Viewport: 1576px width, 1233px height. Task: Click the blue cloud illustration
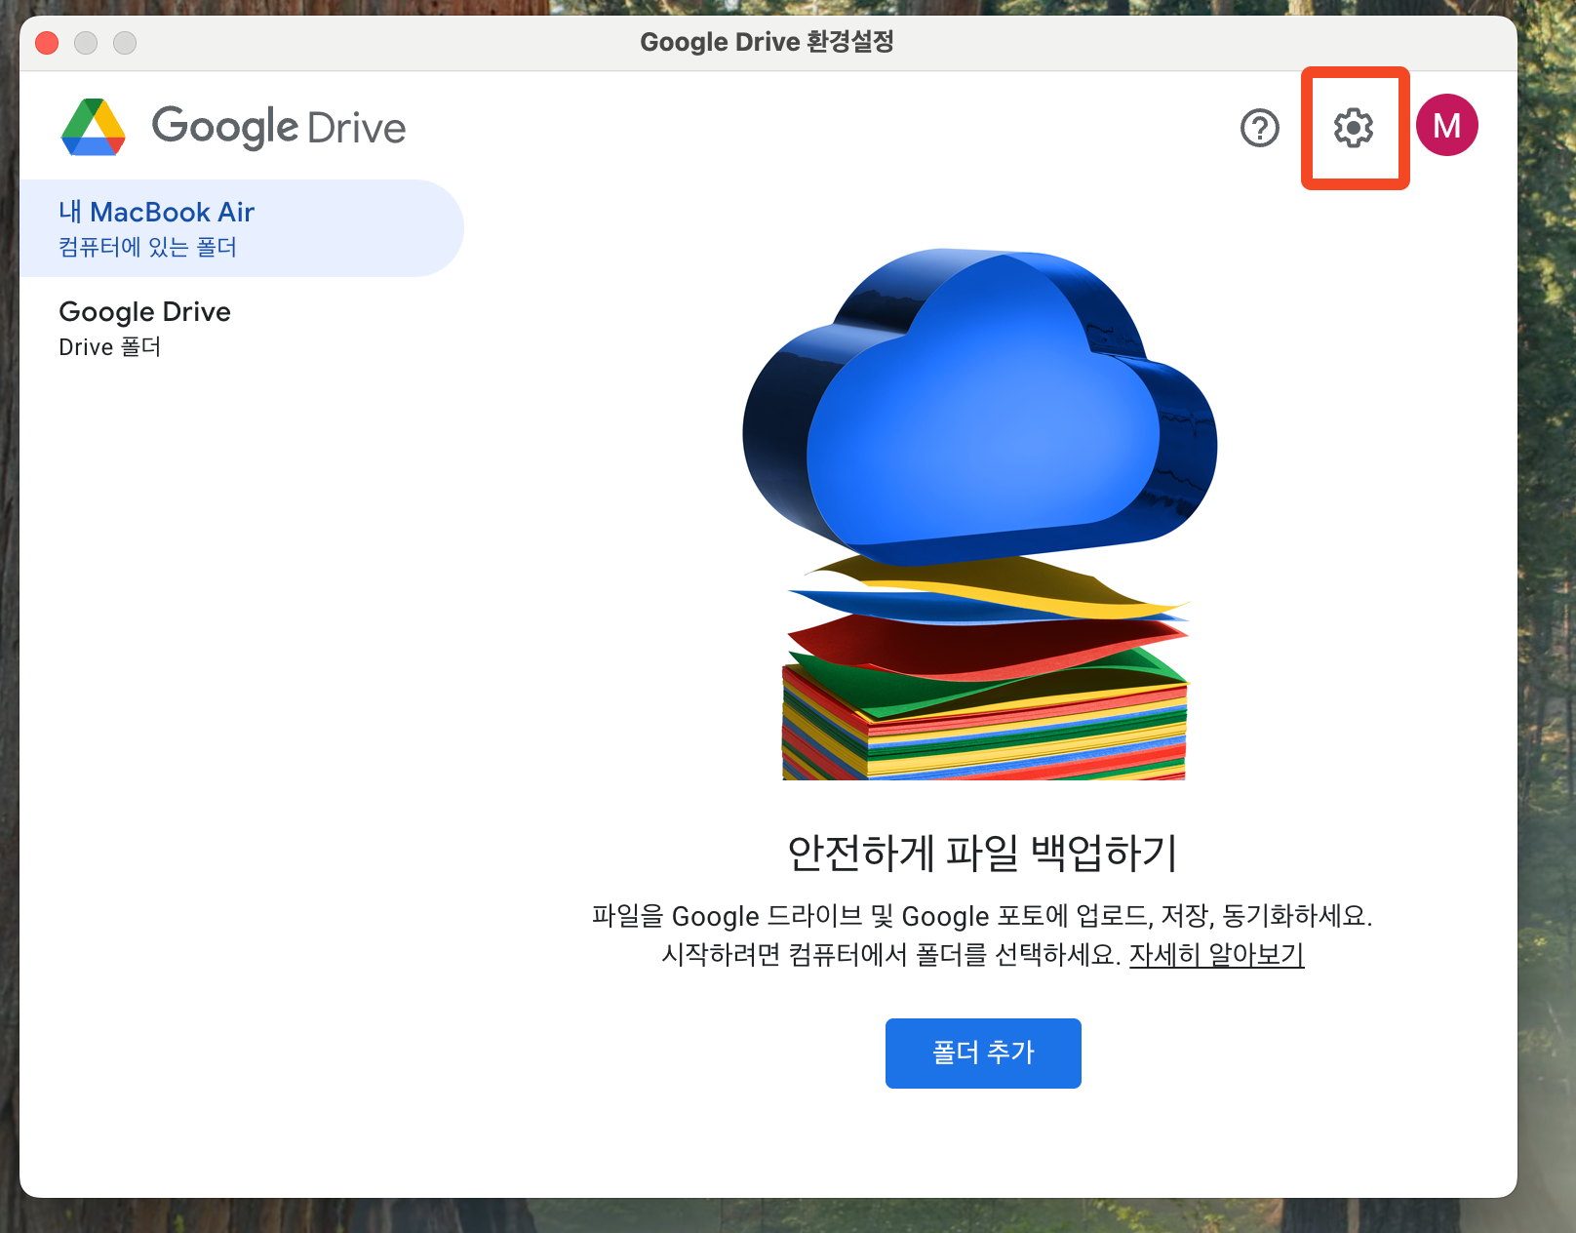[980, 408]
